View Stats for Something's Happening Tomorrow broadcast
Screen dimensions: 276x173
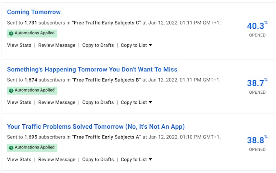(x=19, y=102)
